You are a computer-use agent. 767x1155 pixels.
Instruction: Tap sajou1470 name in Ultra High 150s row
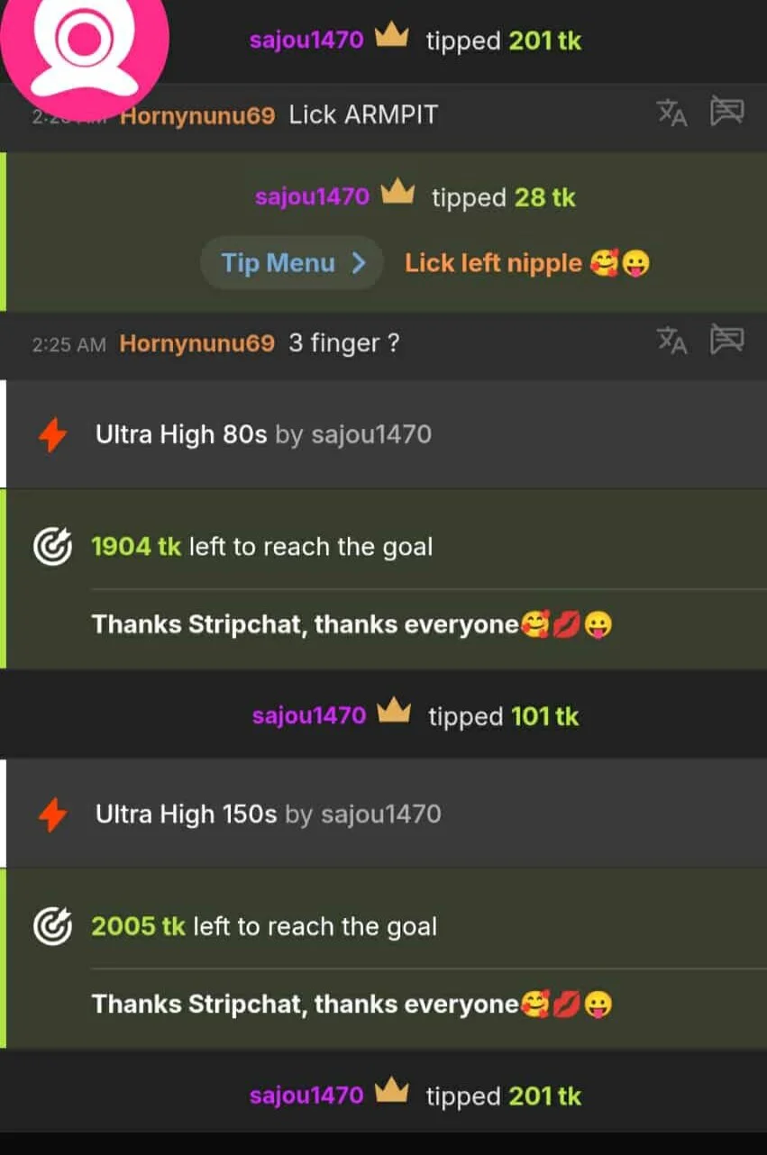pyautogui.click(x=381, y=814)
